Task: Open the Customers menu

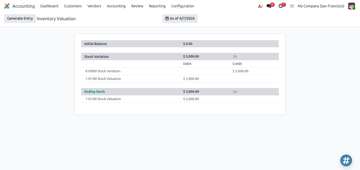Action: (73, 6)
